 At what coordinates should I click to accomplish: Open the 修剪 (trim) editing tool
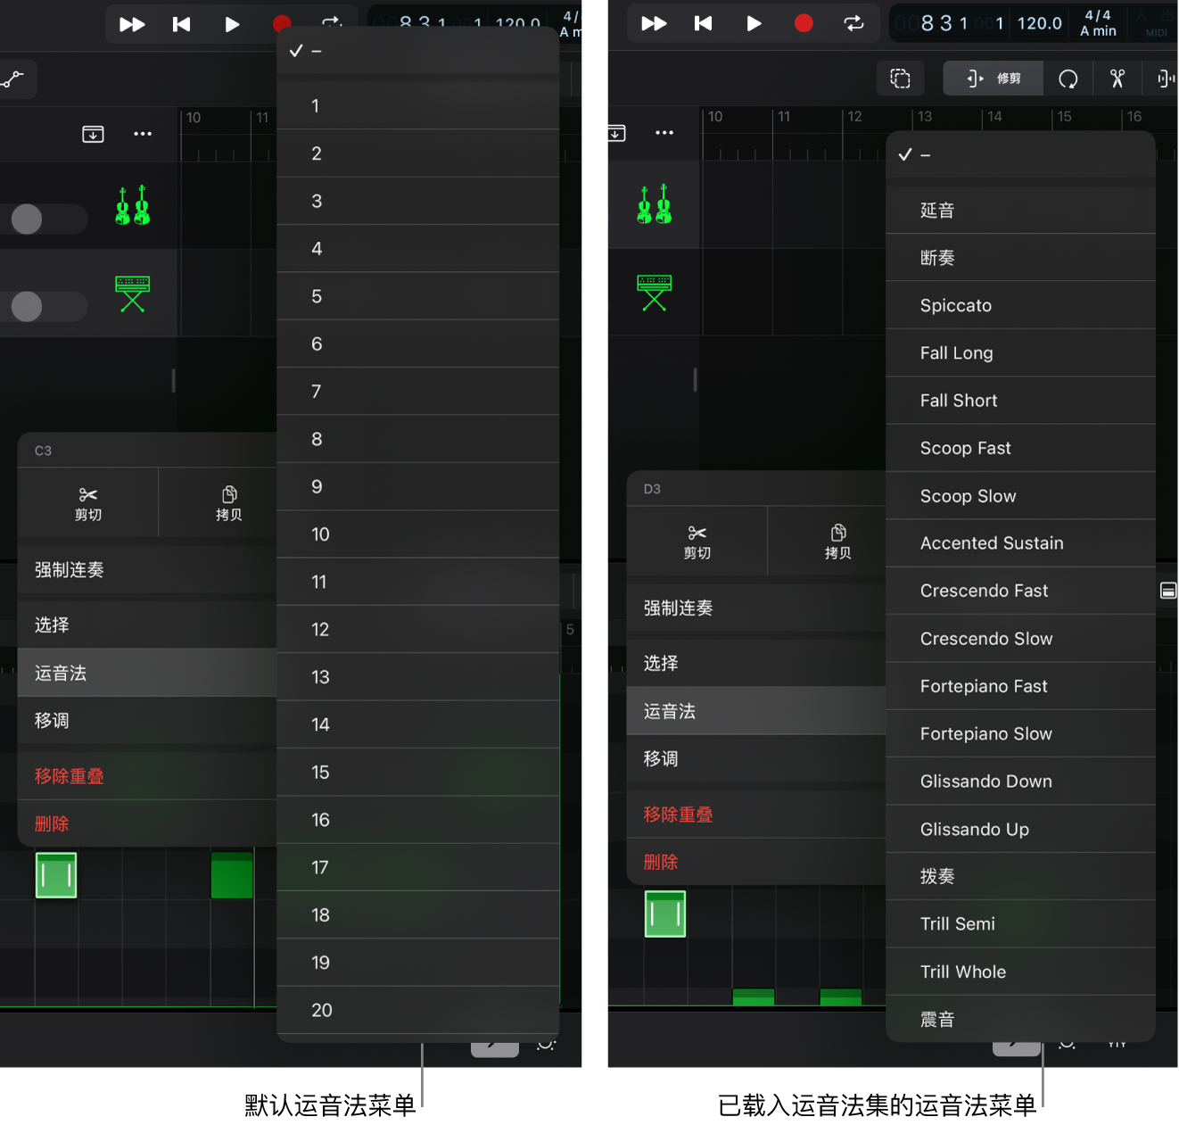tap(993, 79)
